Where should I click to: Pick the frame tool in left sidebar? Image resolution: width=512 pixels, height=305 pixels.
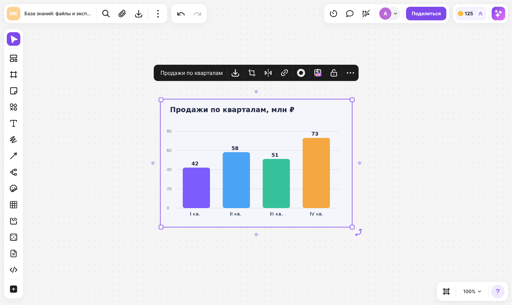click(14, 75)
